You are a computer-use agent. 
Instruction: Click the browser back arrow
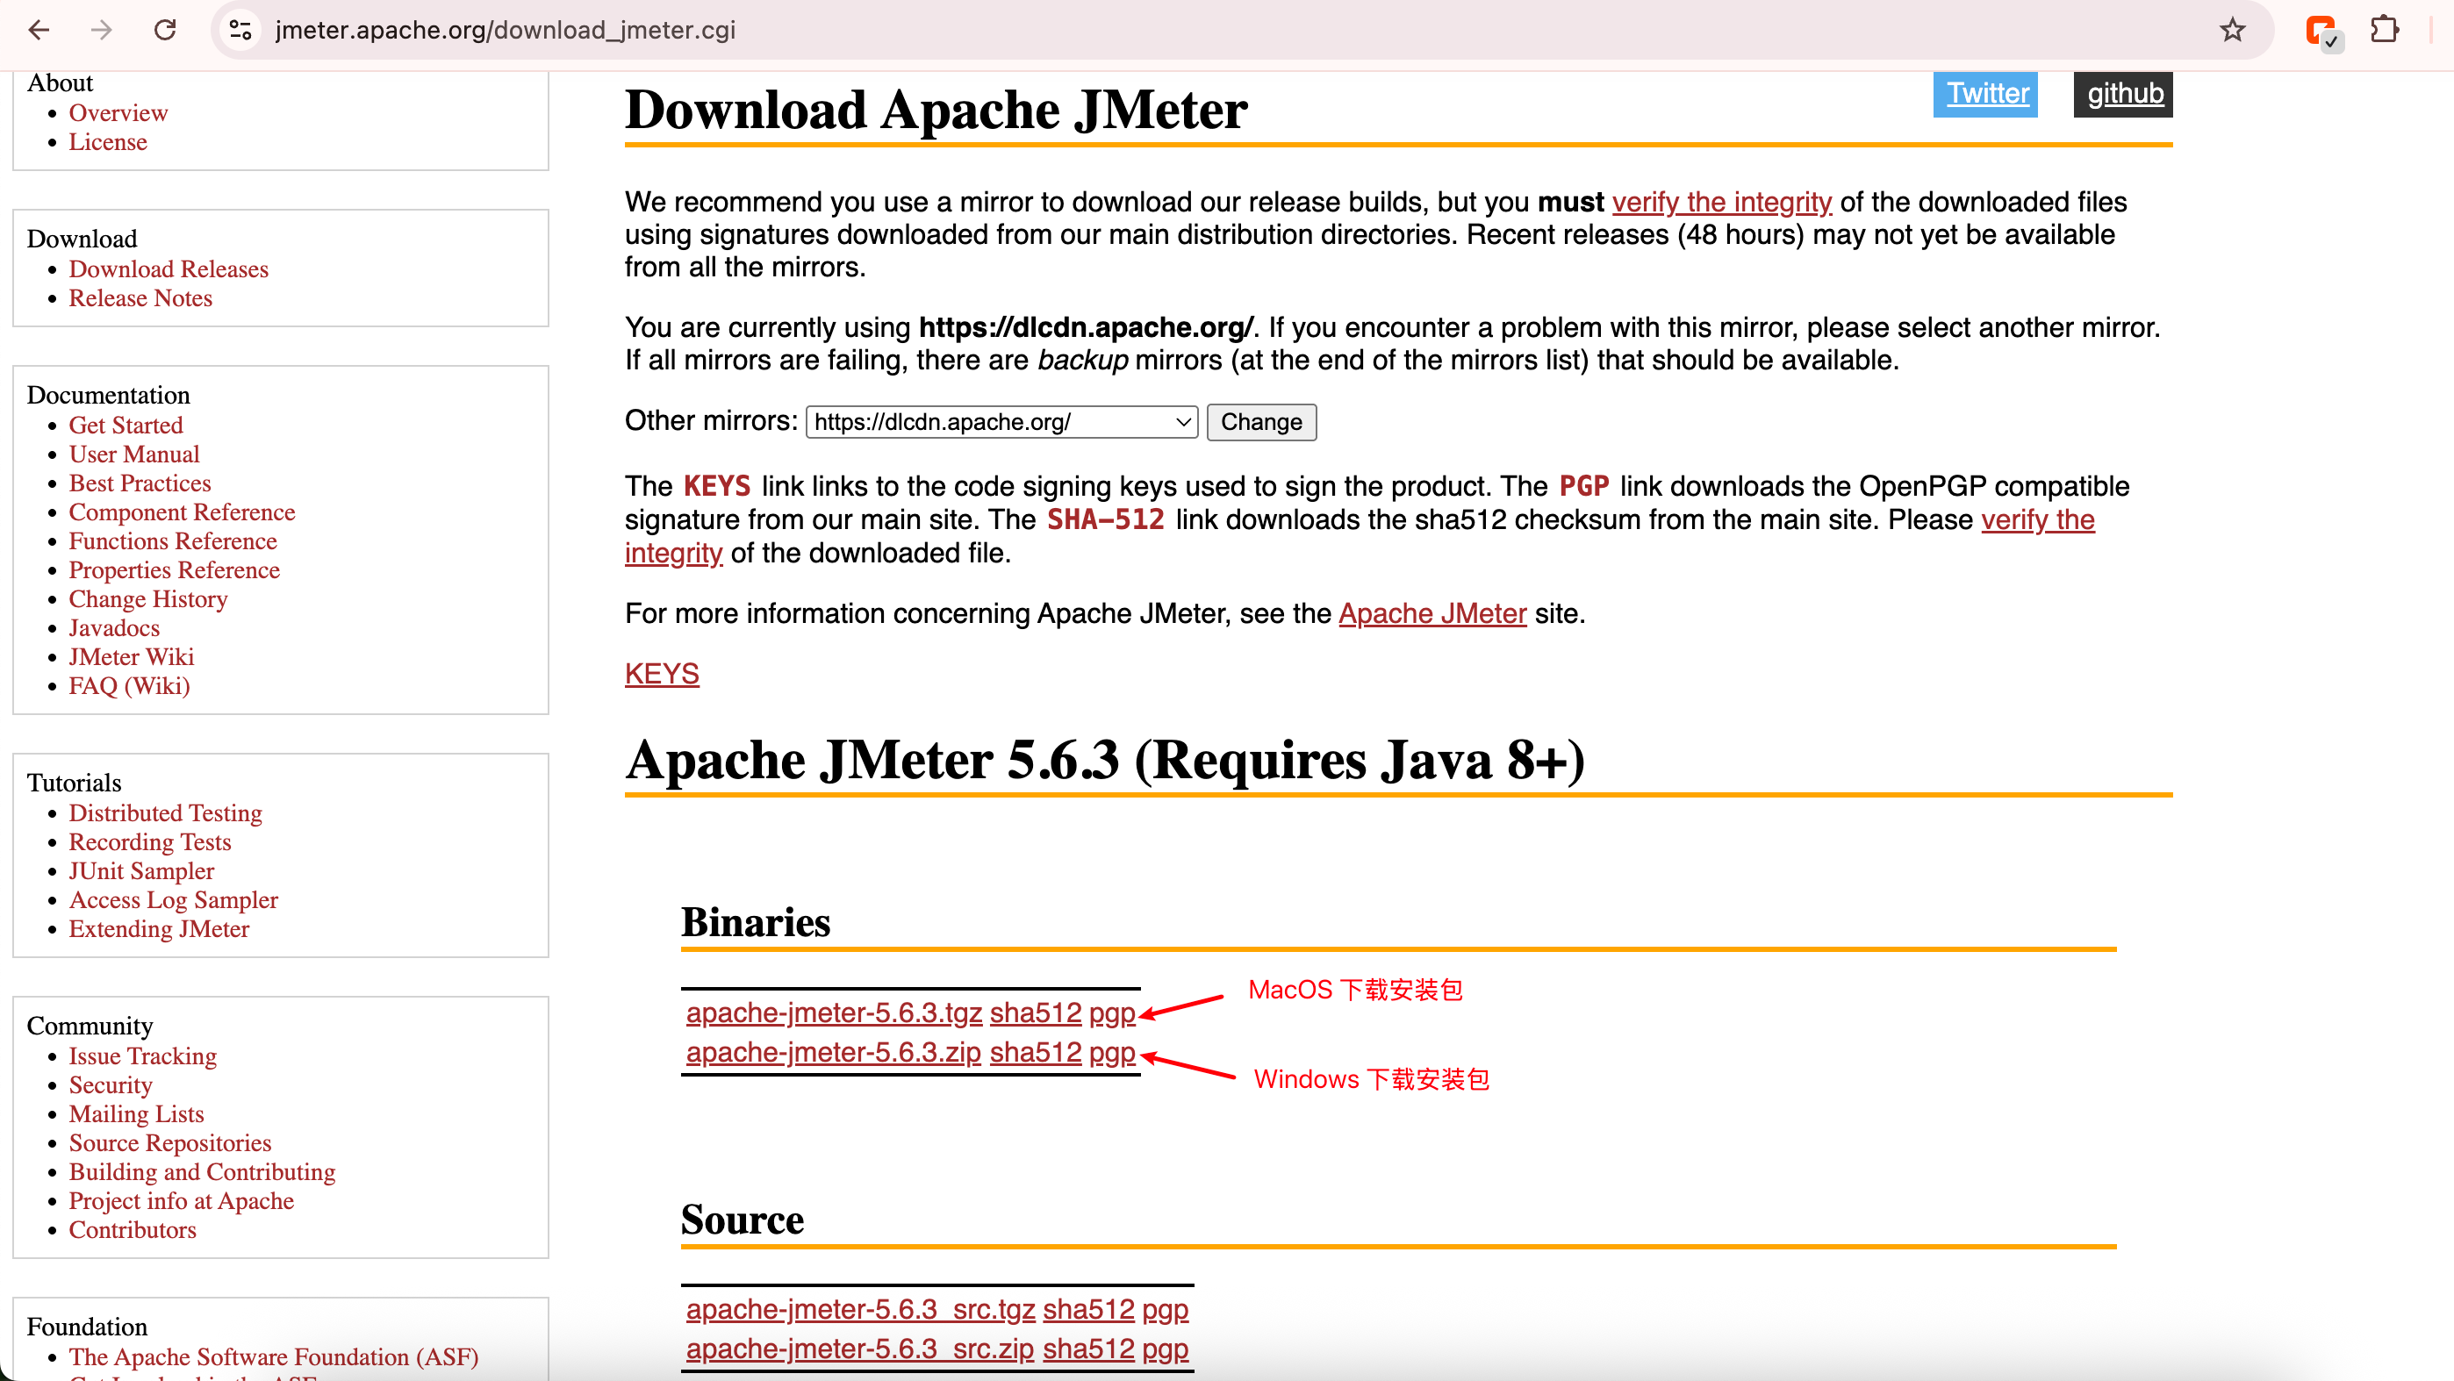point(39,30)
